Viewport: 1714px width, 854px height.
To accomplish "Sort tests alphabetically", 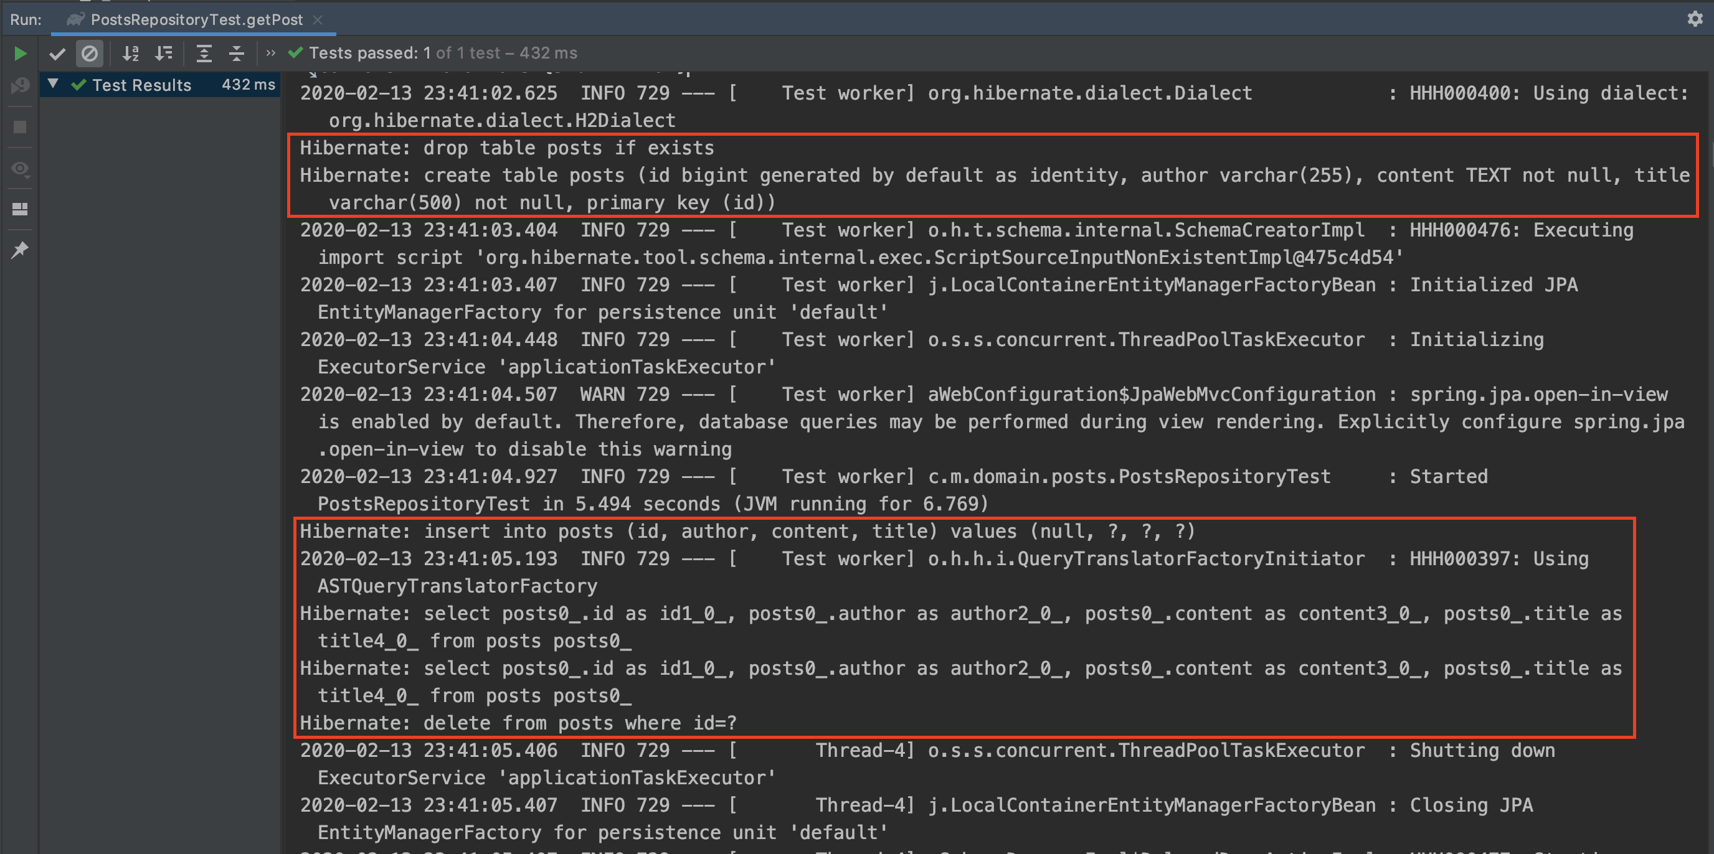I will pos(131,53).
